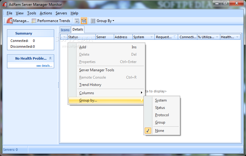
Task: Choose Add from the context menu
Action: [106, 47]
